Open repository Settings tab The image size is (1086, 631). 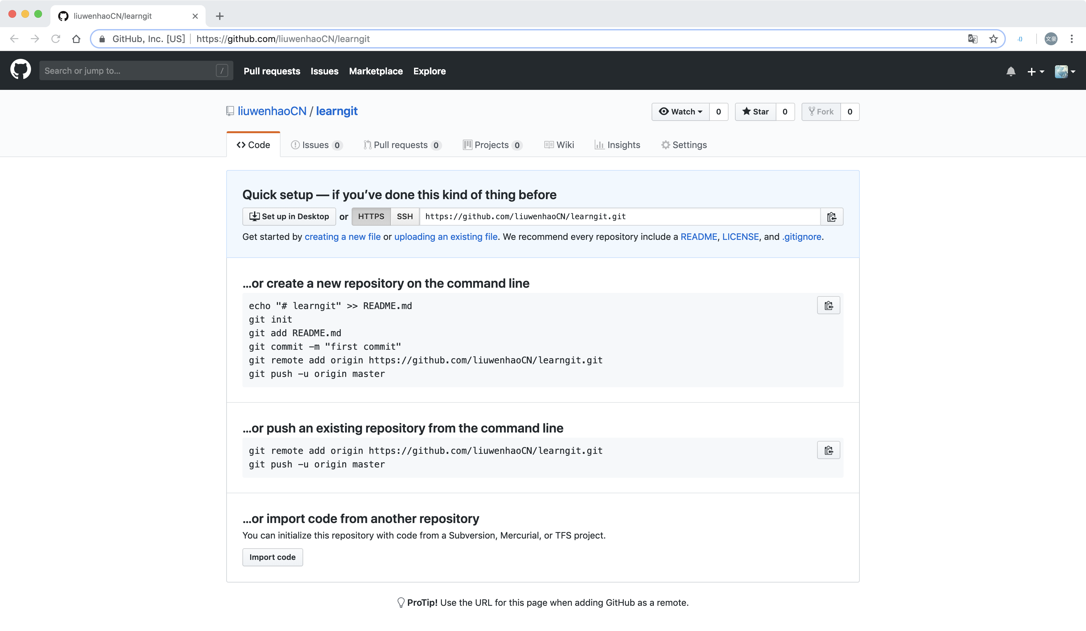pos(684,145)
